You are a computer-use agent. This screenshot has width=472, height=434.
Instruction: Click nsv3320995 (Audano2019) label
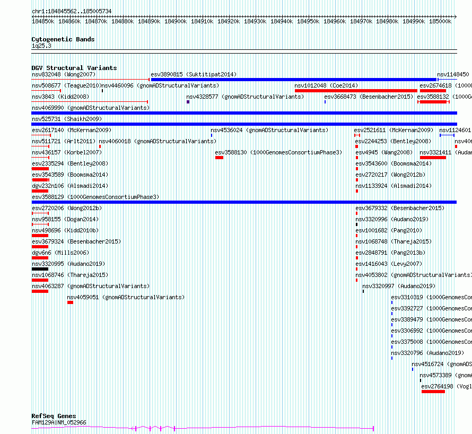68,264
